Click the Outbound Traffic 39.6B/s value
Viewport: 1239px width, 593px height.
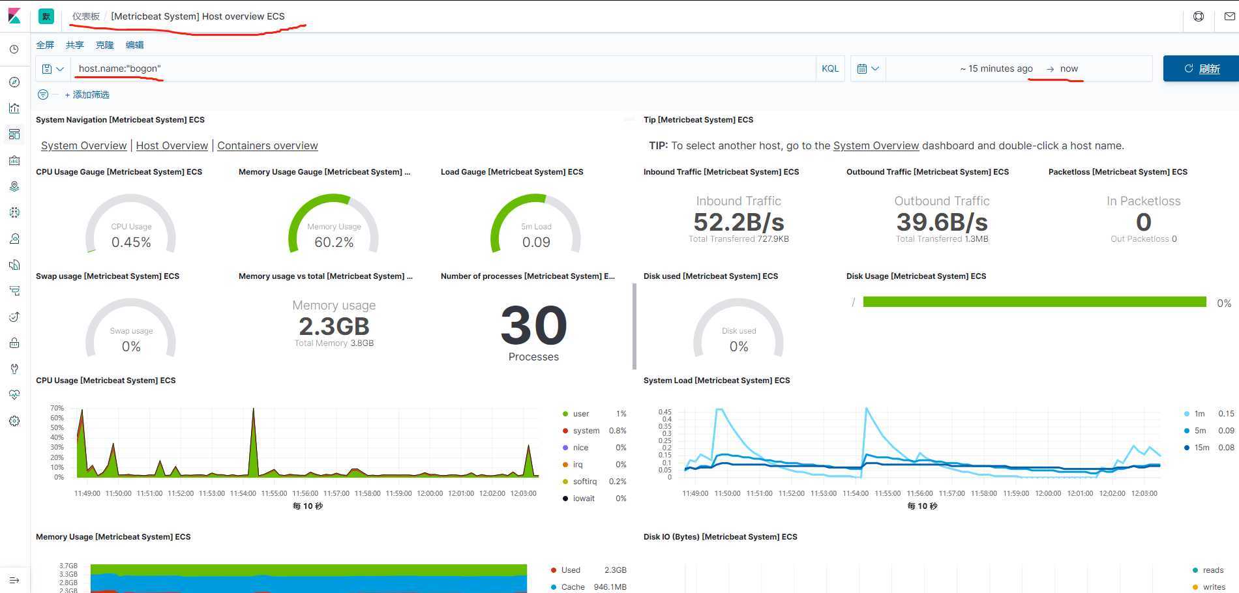point(942,222)
